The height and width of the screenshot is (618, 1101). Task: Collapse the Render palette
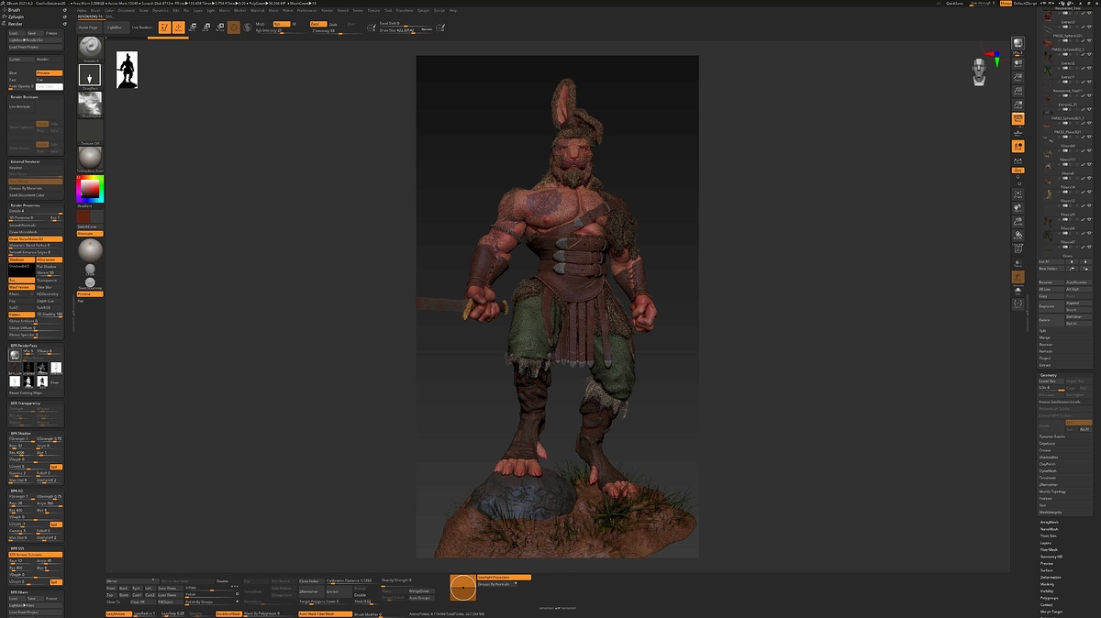16,25
